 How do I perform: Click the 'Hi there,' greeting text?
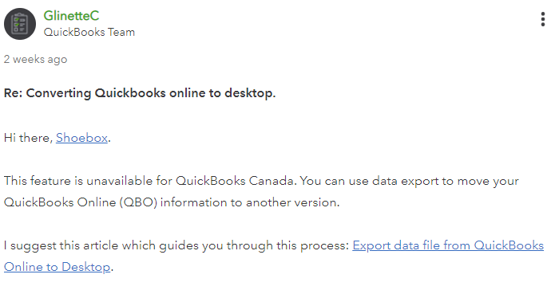pos(28,138)
